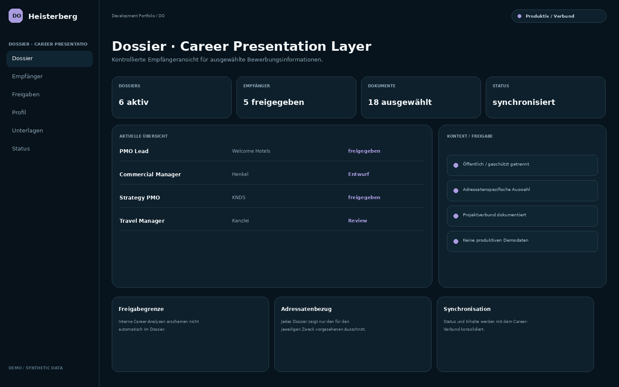Open the Dossier sidebar item
This screenshot has height=387, width=619.
click(49, 58)
